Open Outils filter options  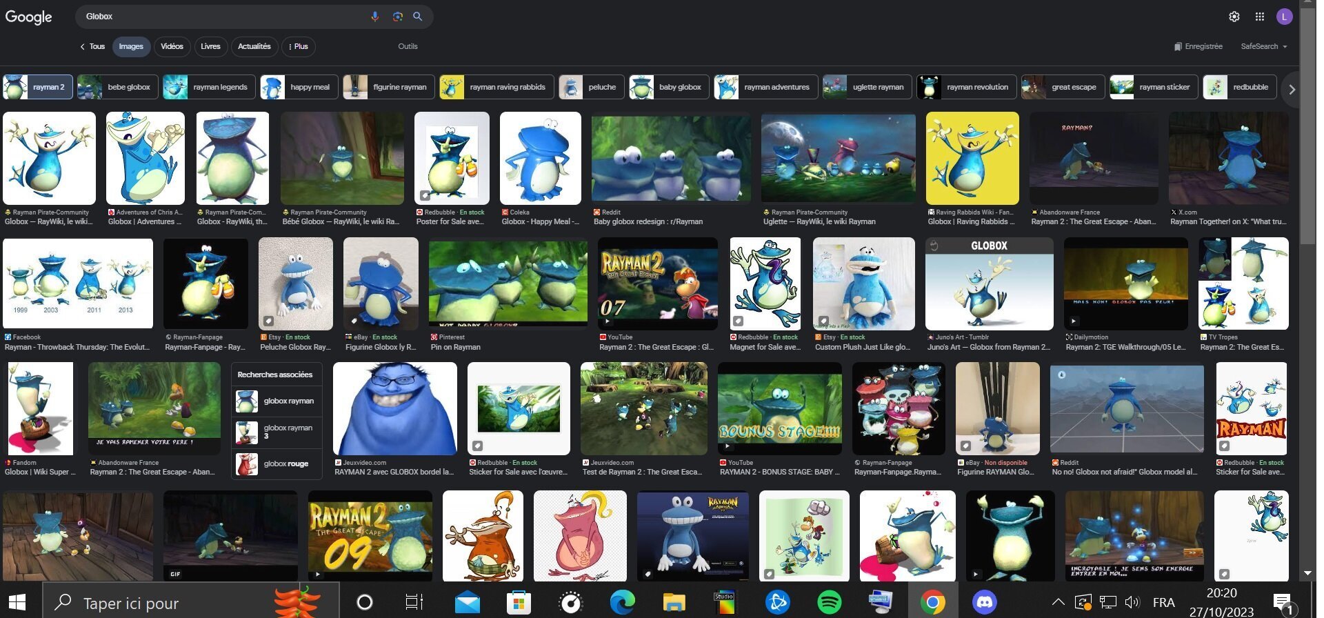pos(408,46)
